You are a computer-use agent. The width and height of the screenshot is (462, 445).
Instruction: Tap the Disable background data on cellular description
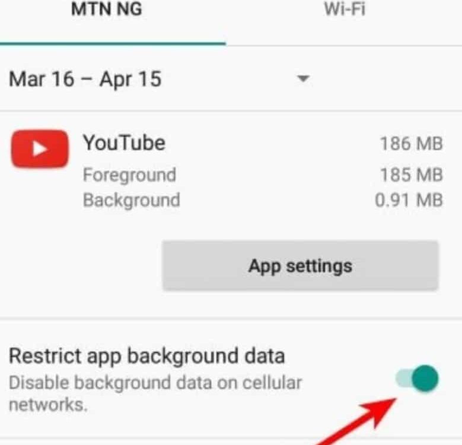point(155,393)
